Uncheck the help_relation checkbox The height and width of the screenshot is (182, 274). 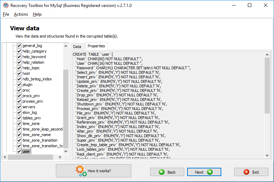(x=19, y=62)
